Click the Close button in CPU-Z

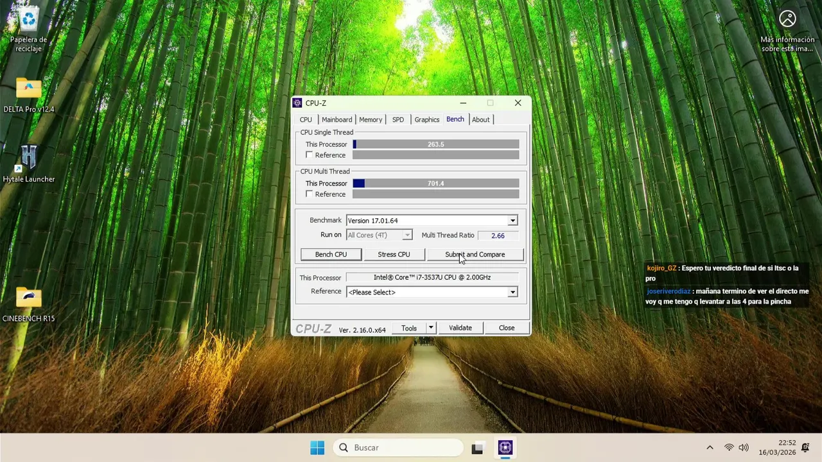[x=507, y=328]
